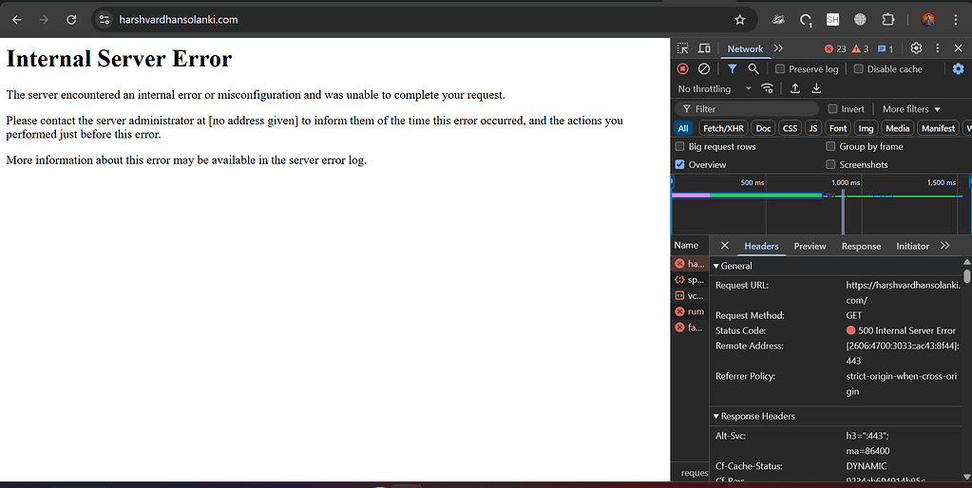
Task: Select the Network panel tab
Action: [745, 49]
